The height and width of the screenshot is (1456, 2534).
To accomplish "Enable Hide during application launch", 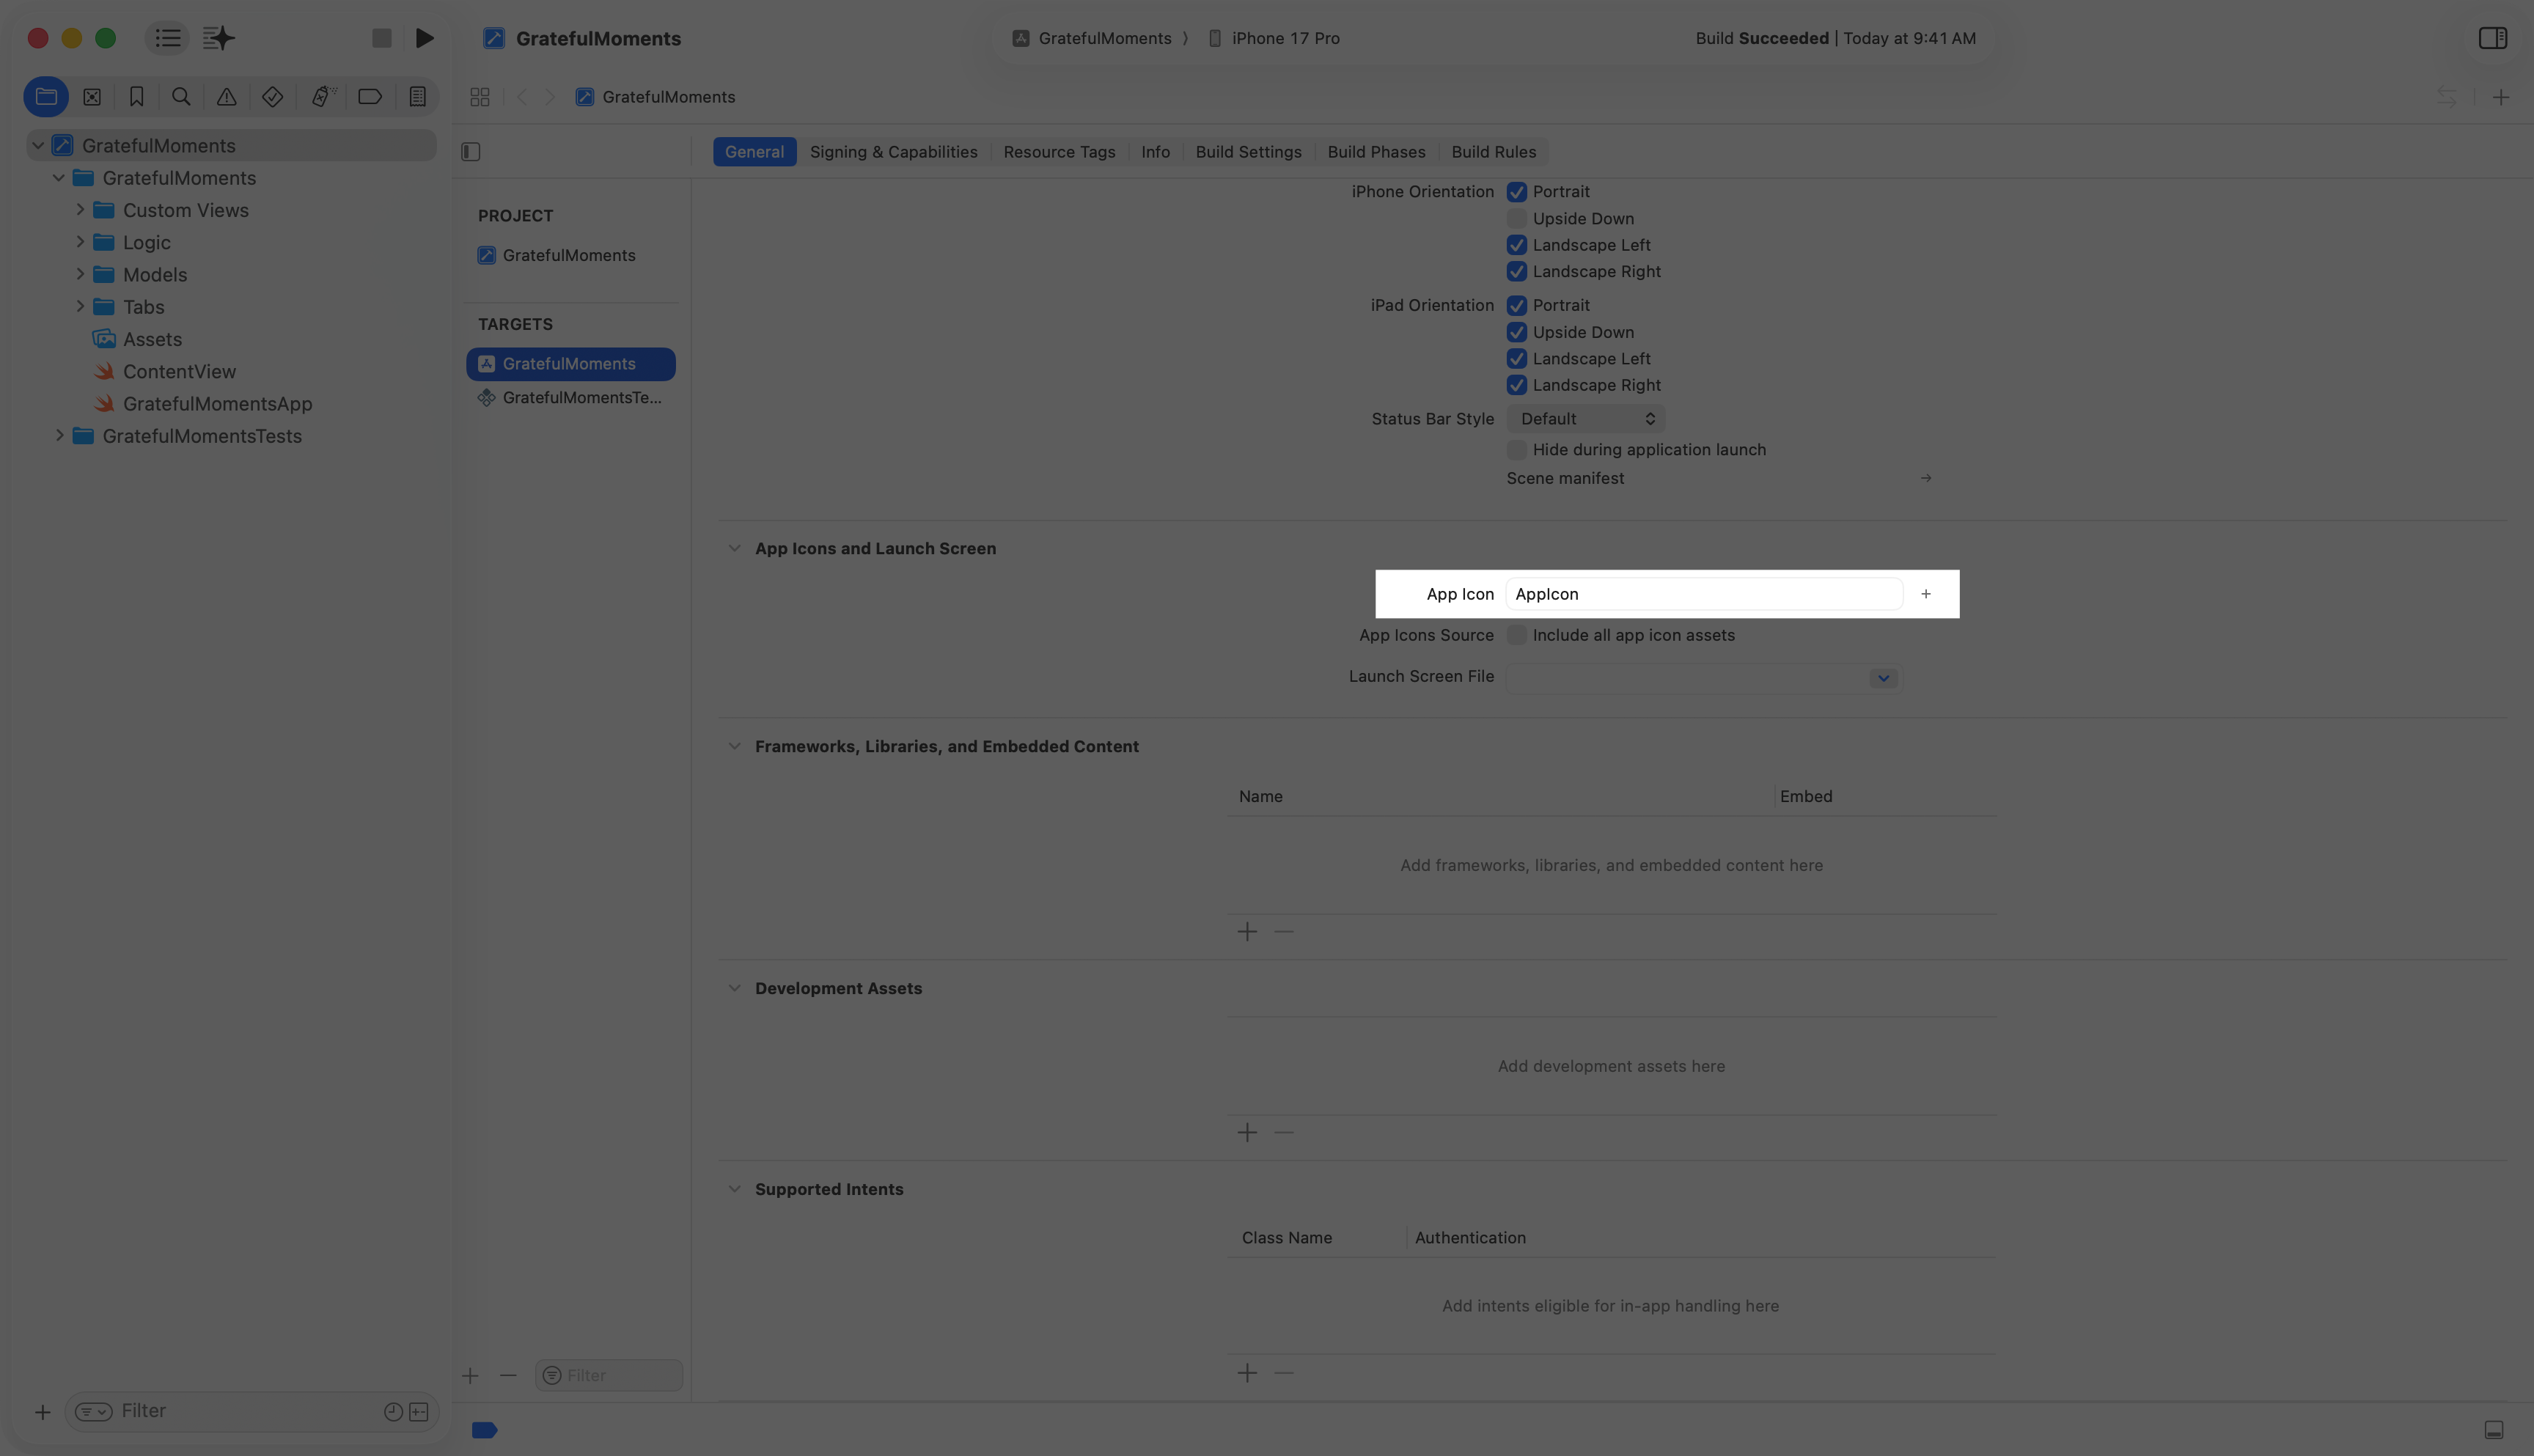I will pos(1516,450).
